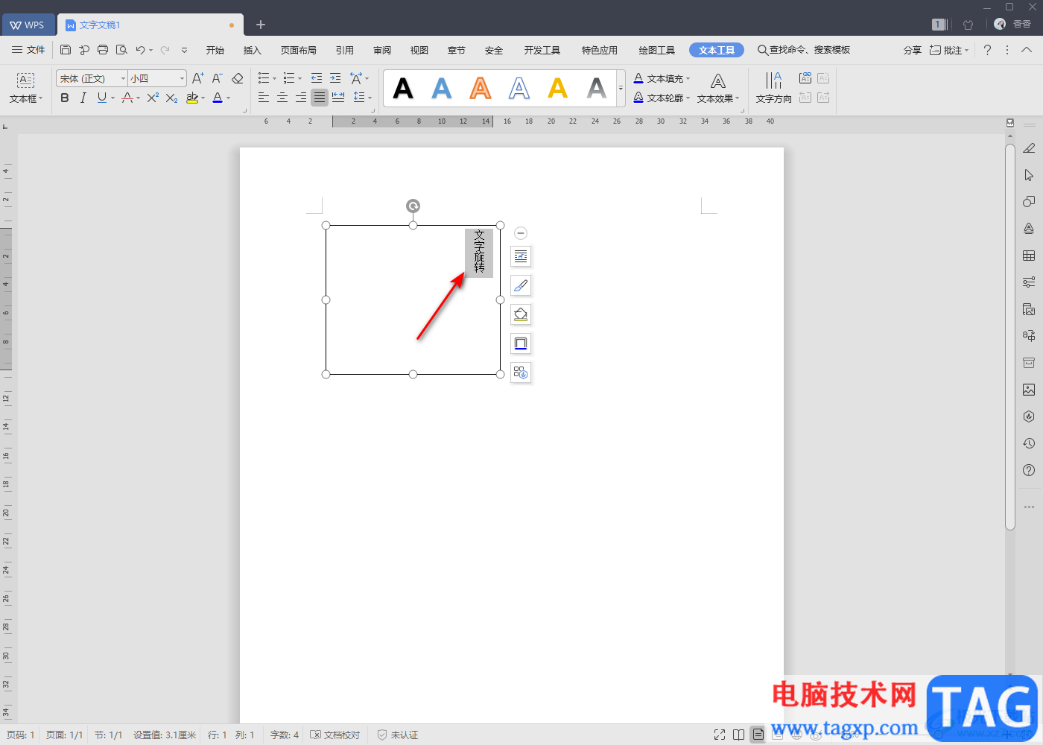The width and height of the screenshot is (1043, 745).
Task: Choose the blue outline WordArt style
Action: click(519, 89)
